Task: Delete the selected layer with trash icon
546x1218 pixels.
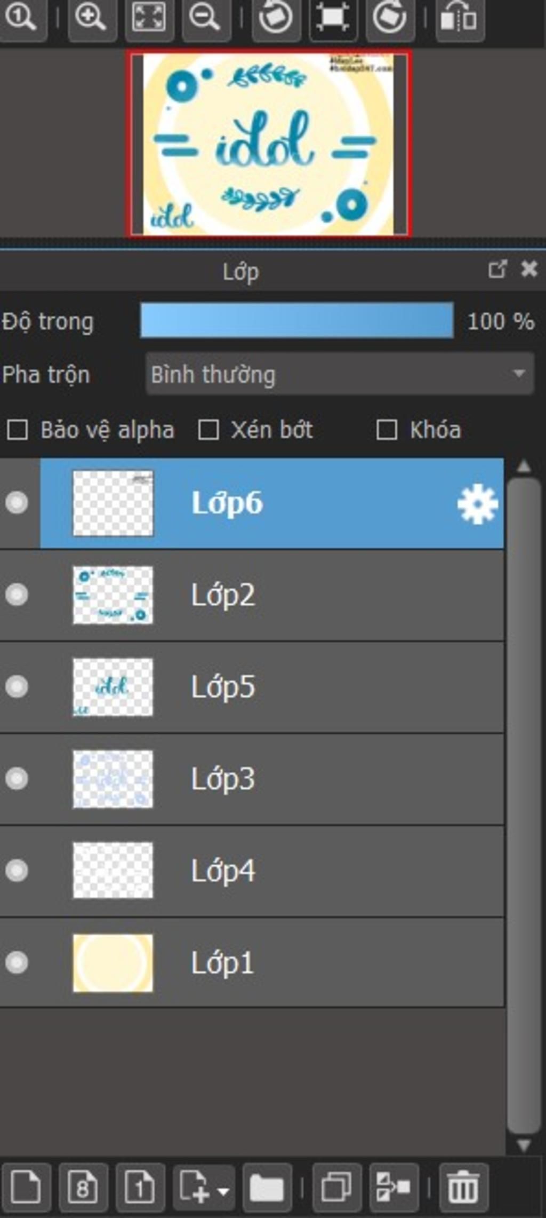Action: pos(463,1188)
